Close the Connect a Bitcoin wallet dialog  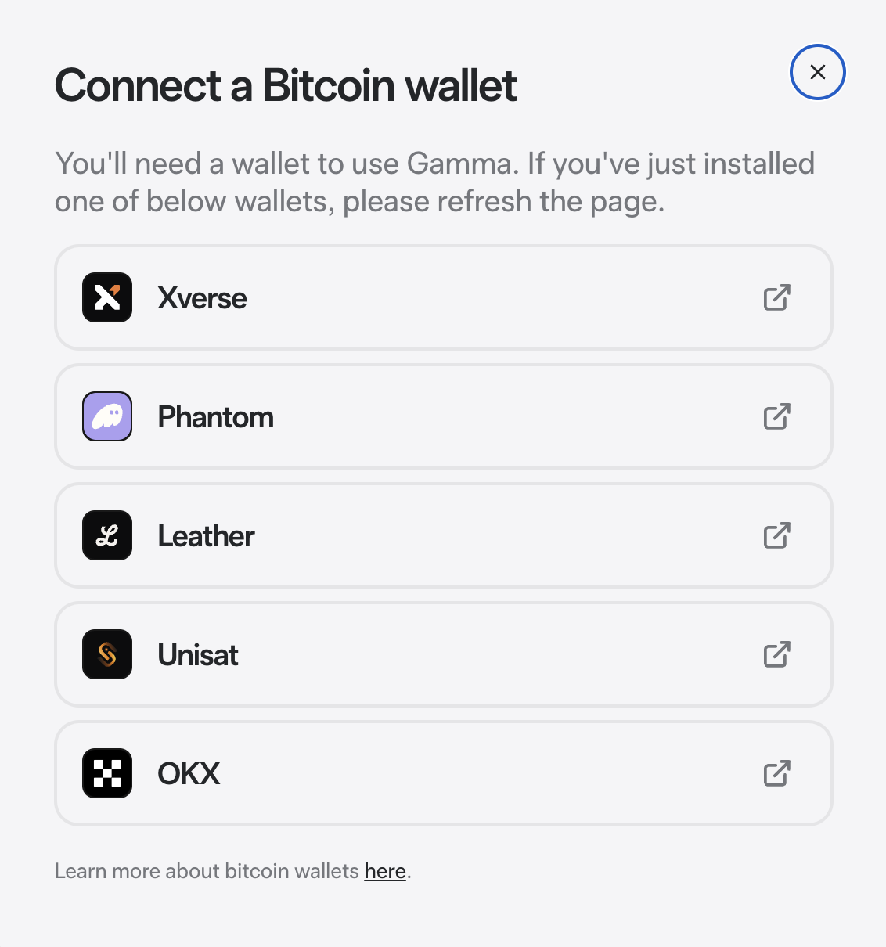pyautogui.click(x=818, y=72)
